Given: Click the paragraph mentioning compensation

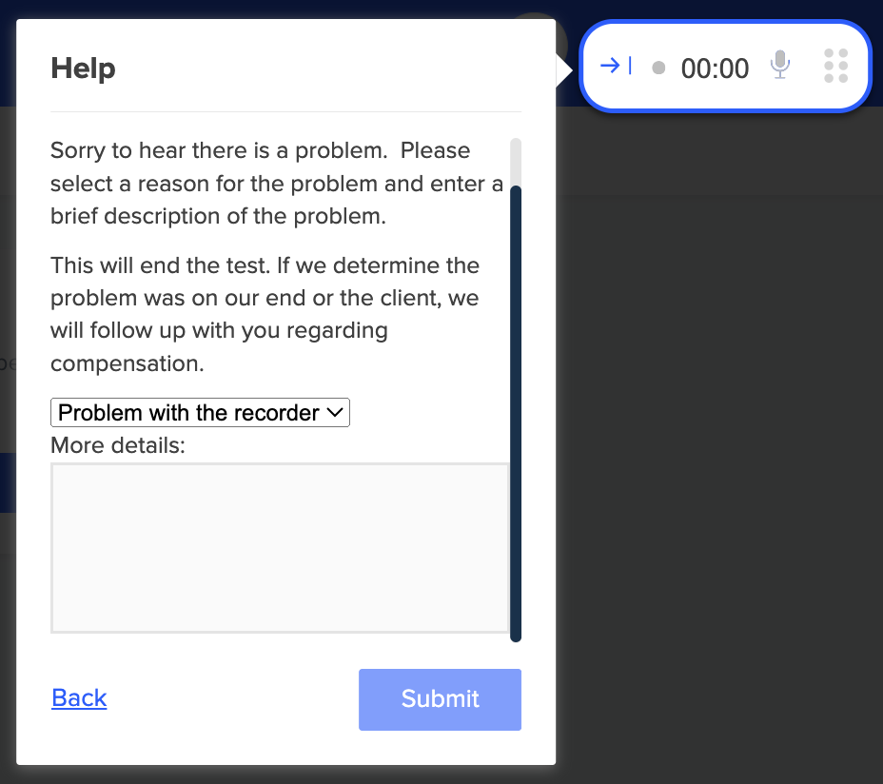Looking at the screenshot, I should click(265, 314).
